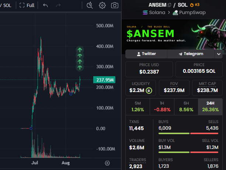This screenshot has width=226, height=170.
Task: Select the 1H timeframe tab
Action: pyautogui.click(x=162, y=107)
